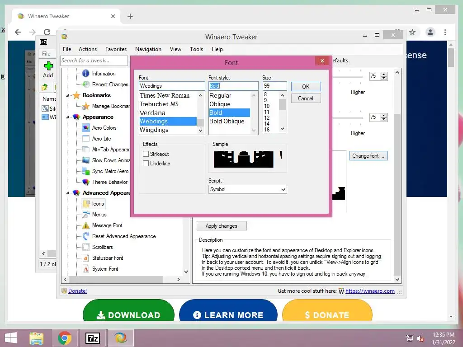Click the Sync Metro/Aero icon
The image size is (463, 347).
click(x=86, y=171)
